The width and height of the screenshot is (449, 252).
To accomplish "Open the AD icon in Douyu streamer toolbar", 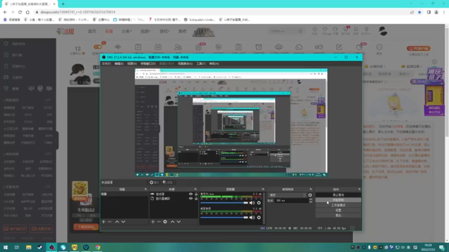I will pos(158,47).
